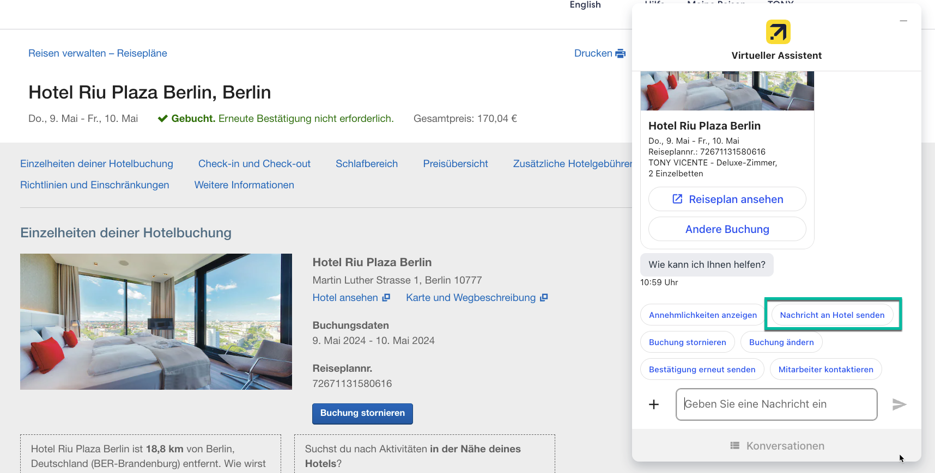
Task: Click the send message arrow icon
Action: click(x=899, y=404)
